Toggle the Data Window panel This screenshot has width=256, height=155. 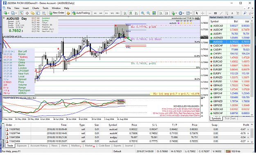[27, 13]
